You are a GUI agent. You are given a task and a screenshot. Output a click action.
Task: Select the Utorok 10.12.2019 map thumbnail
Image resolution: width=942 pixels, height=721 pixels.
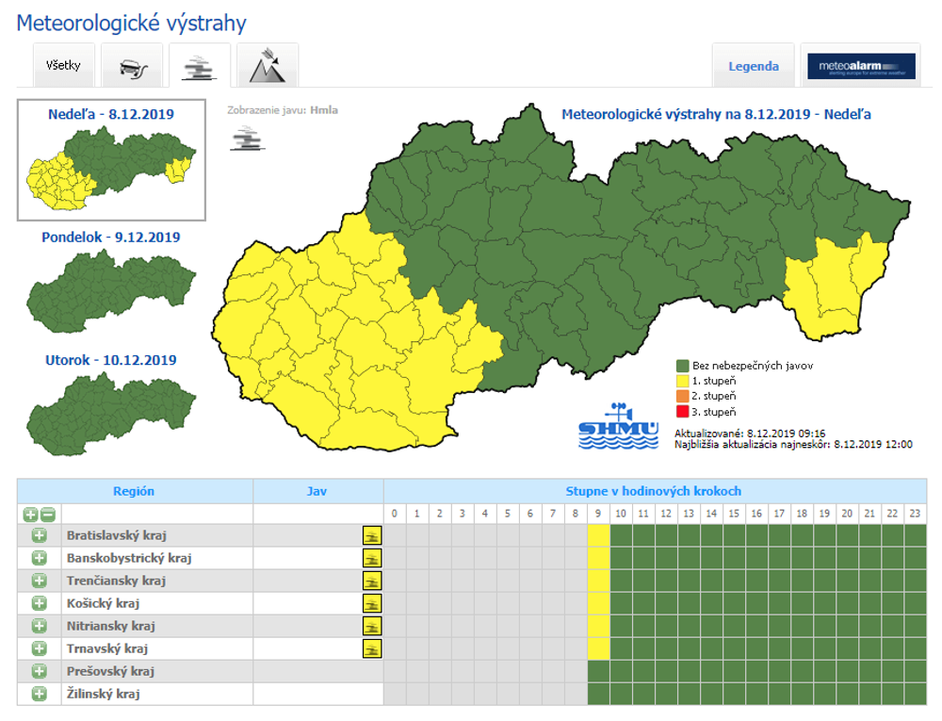click(111, 412)
